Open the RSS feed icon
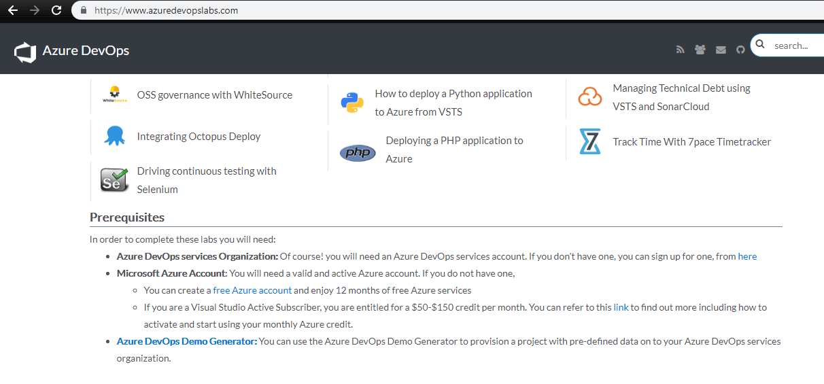This screenshot has width=824, height=384. coord(680,50)
